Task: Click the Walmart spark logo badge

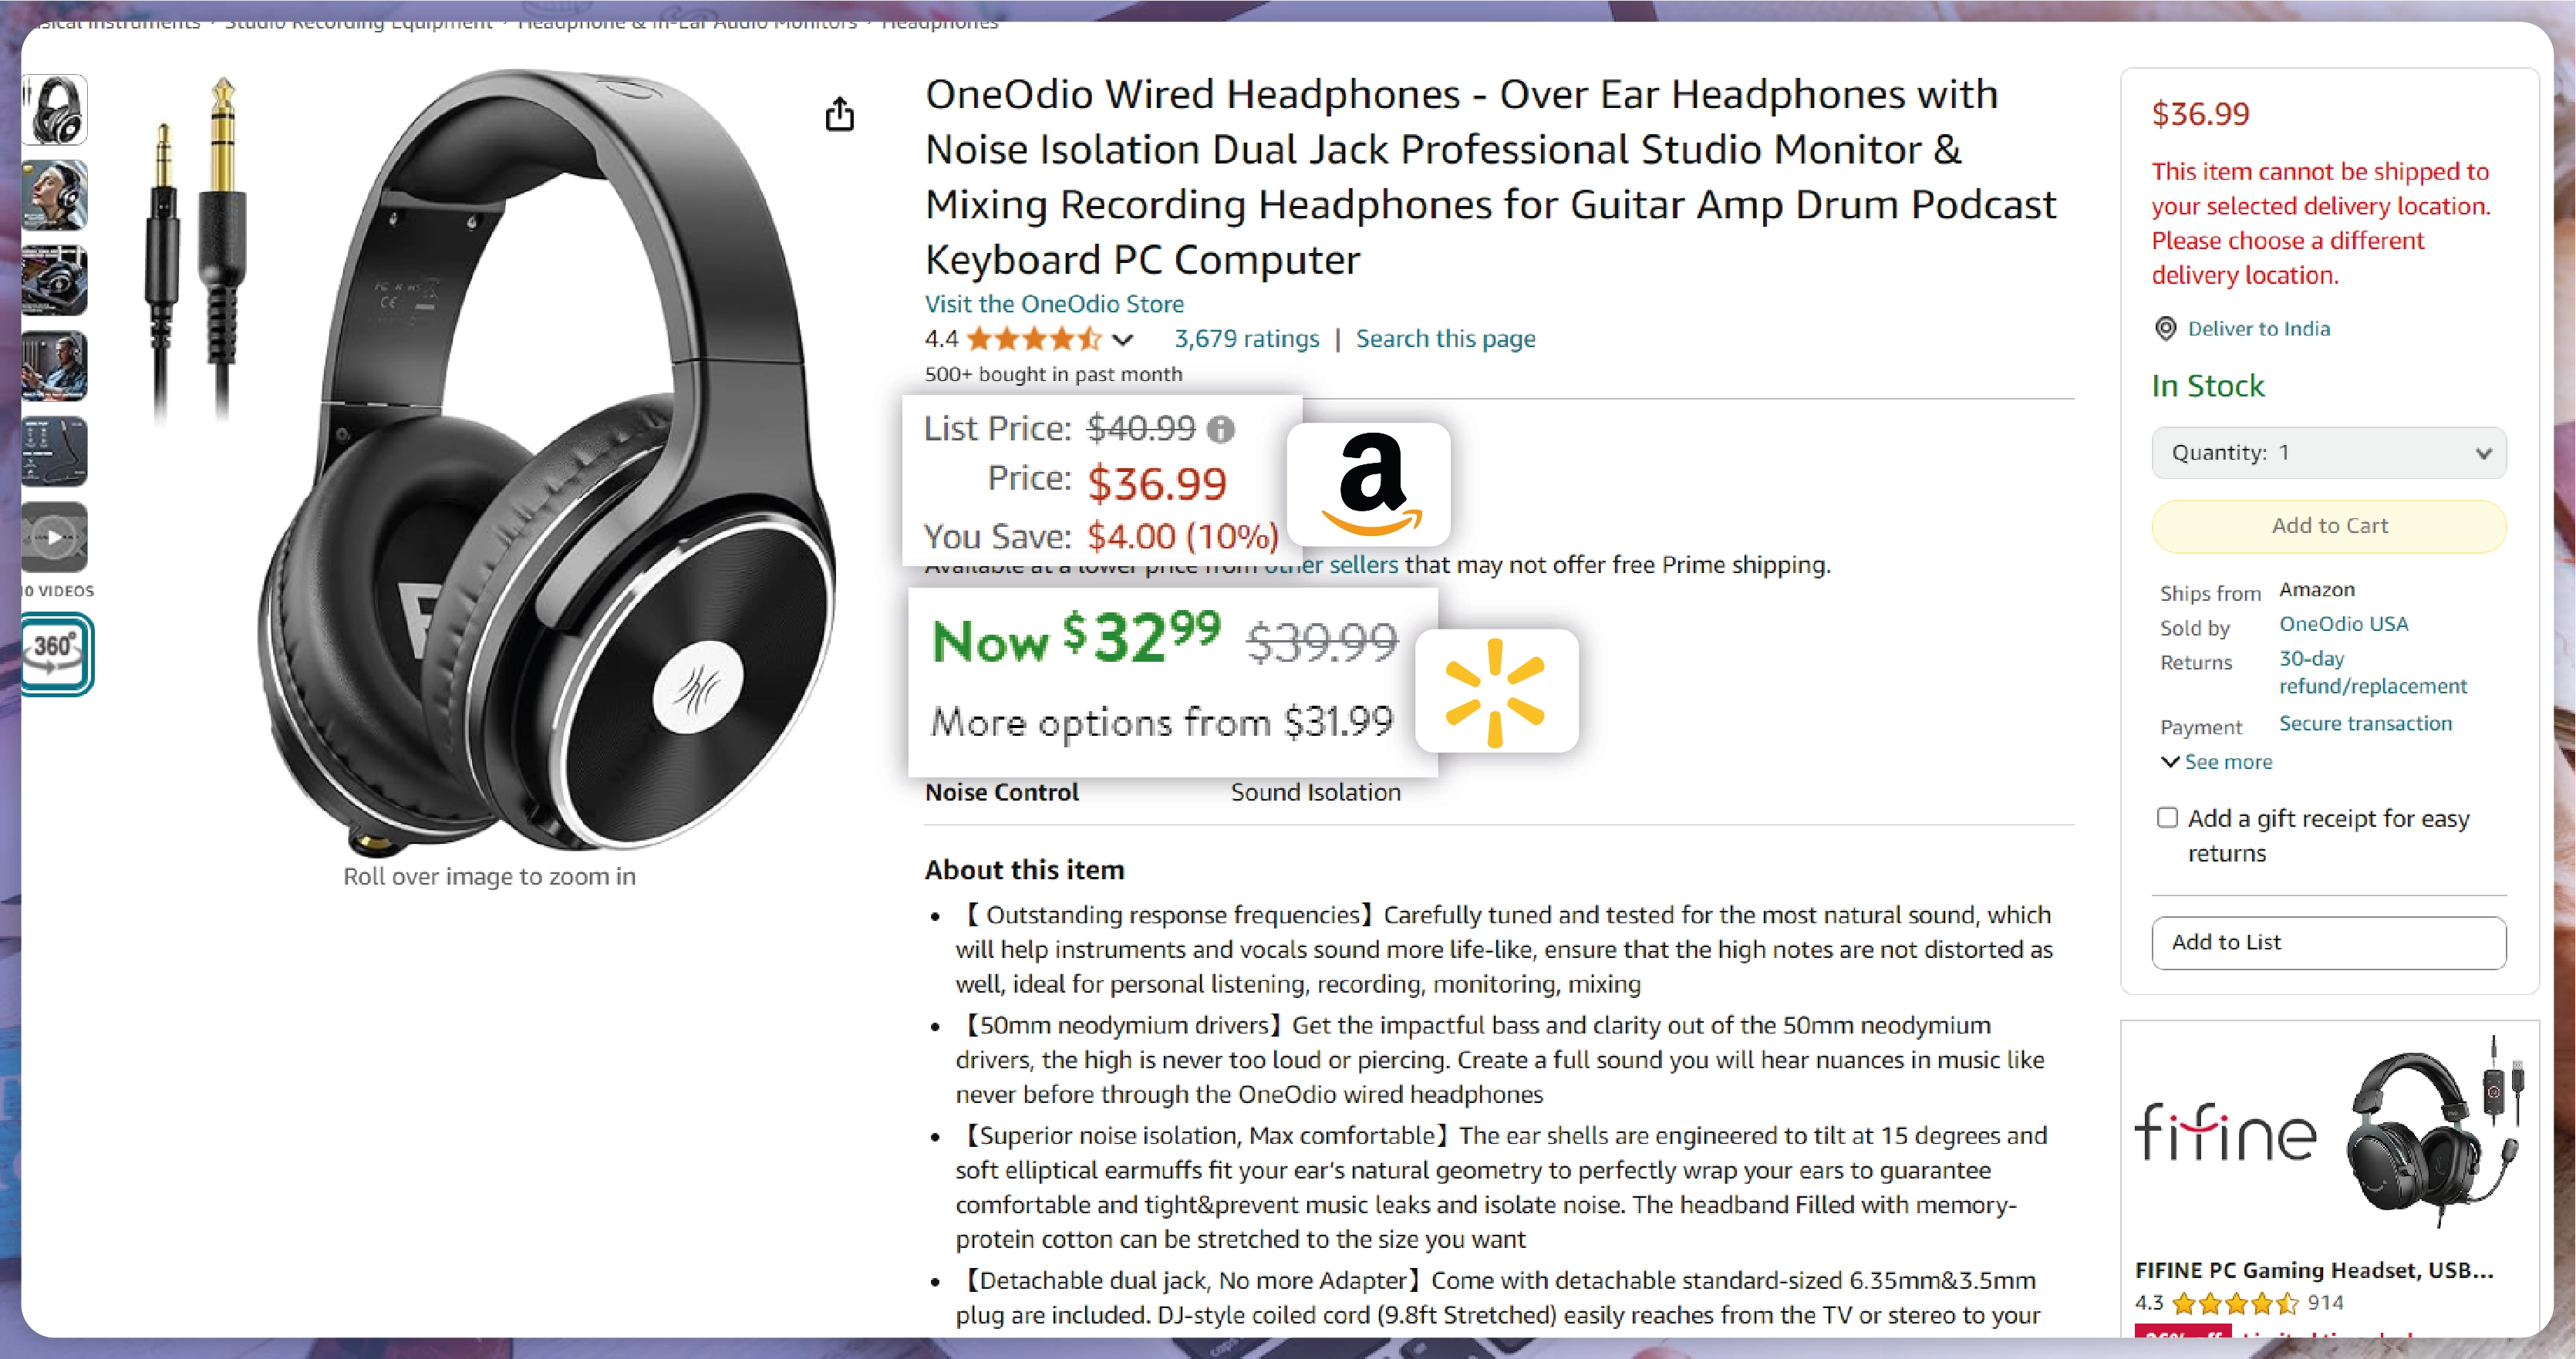Action: (x=1496, y=691)
